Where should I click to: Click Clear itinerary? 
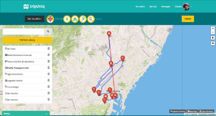click(206, 111)
